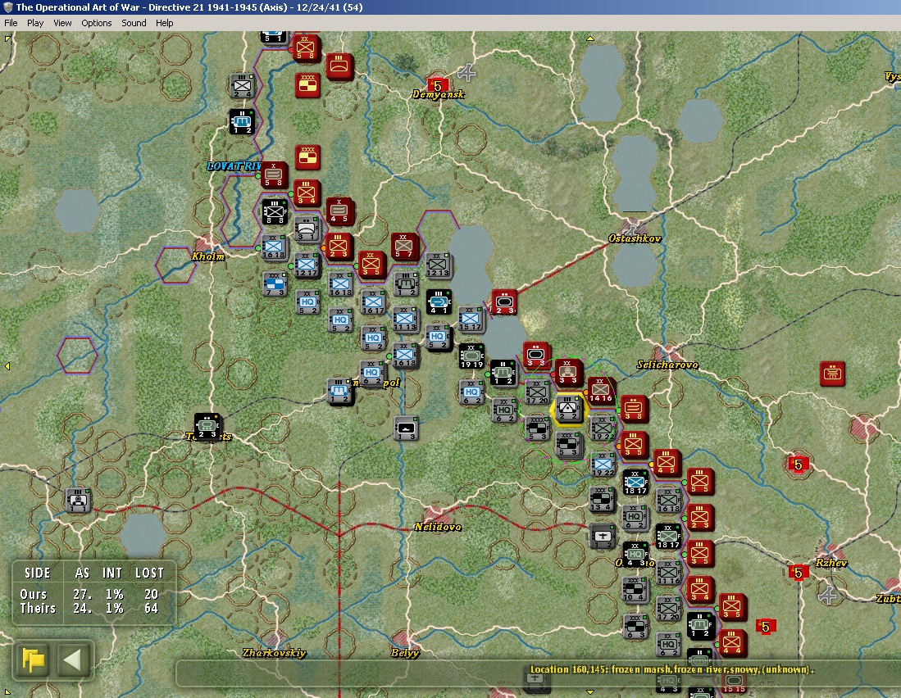901x698 pixels.
Task: Select the upper red XXXX army unit
Action: pyautogui.click(x=307, y=85)
